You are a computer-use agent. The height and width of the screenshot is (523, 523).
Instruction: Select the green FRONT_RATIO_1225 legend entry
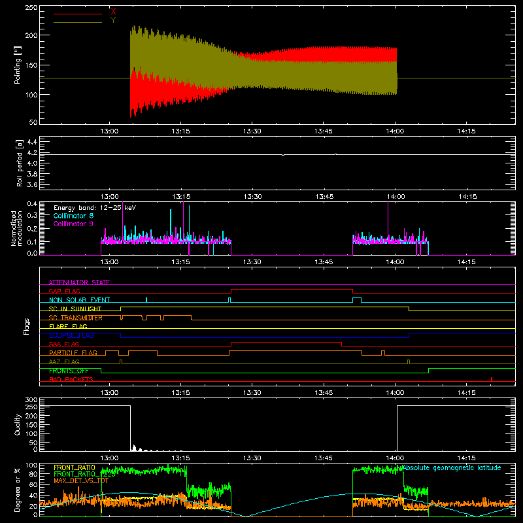[x=84, y=474]
